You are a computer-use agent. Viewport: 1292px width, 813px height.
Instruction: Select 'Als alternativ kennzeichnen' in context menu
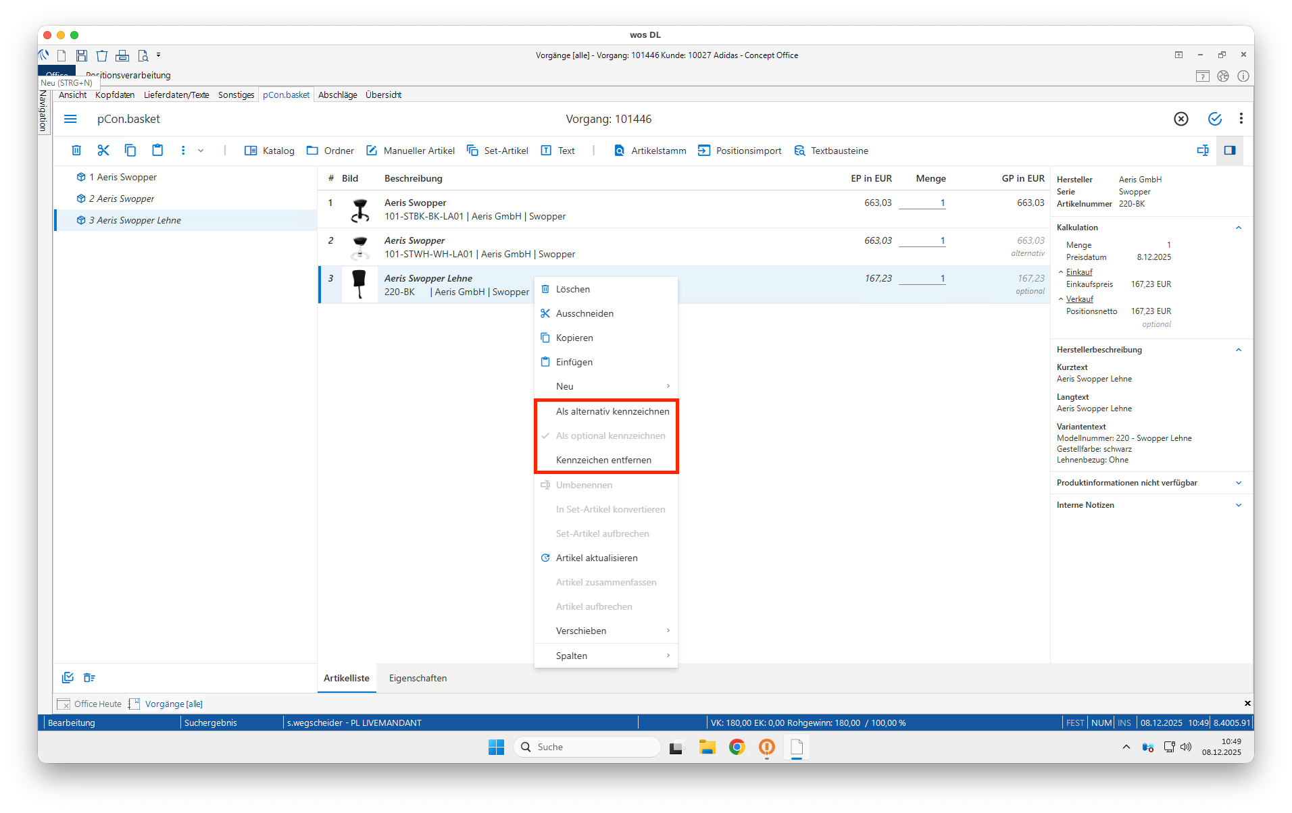coord(612,411)
